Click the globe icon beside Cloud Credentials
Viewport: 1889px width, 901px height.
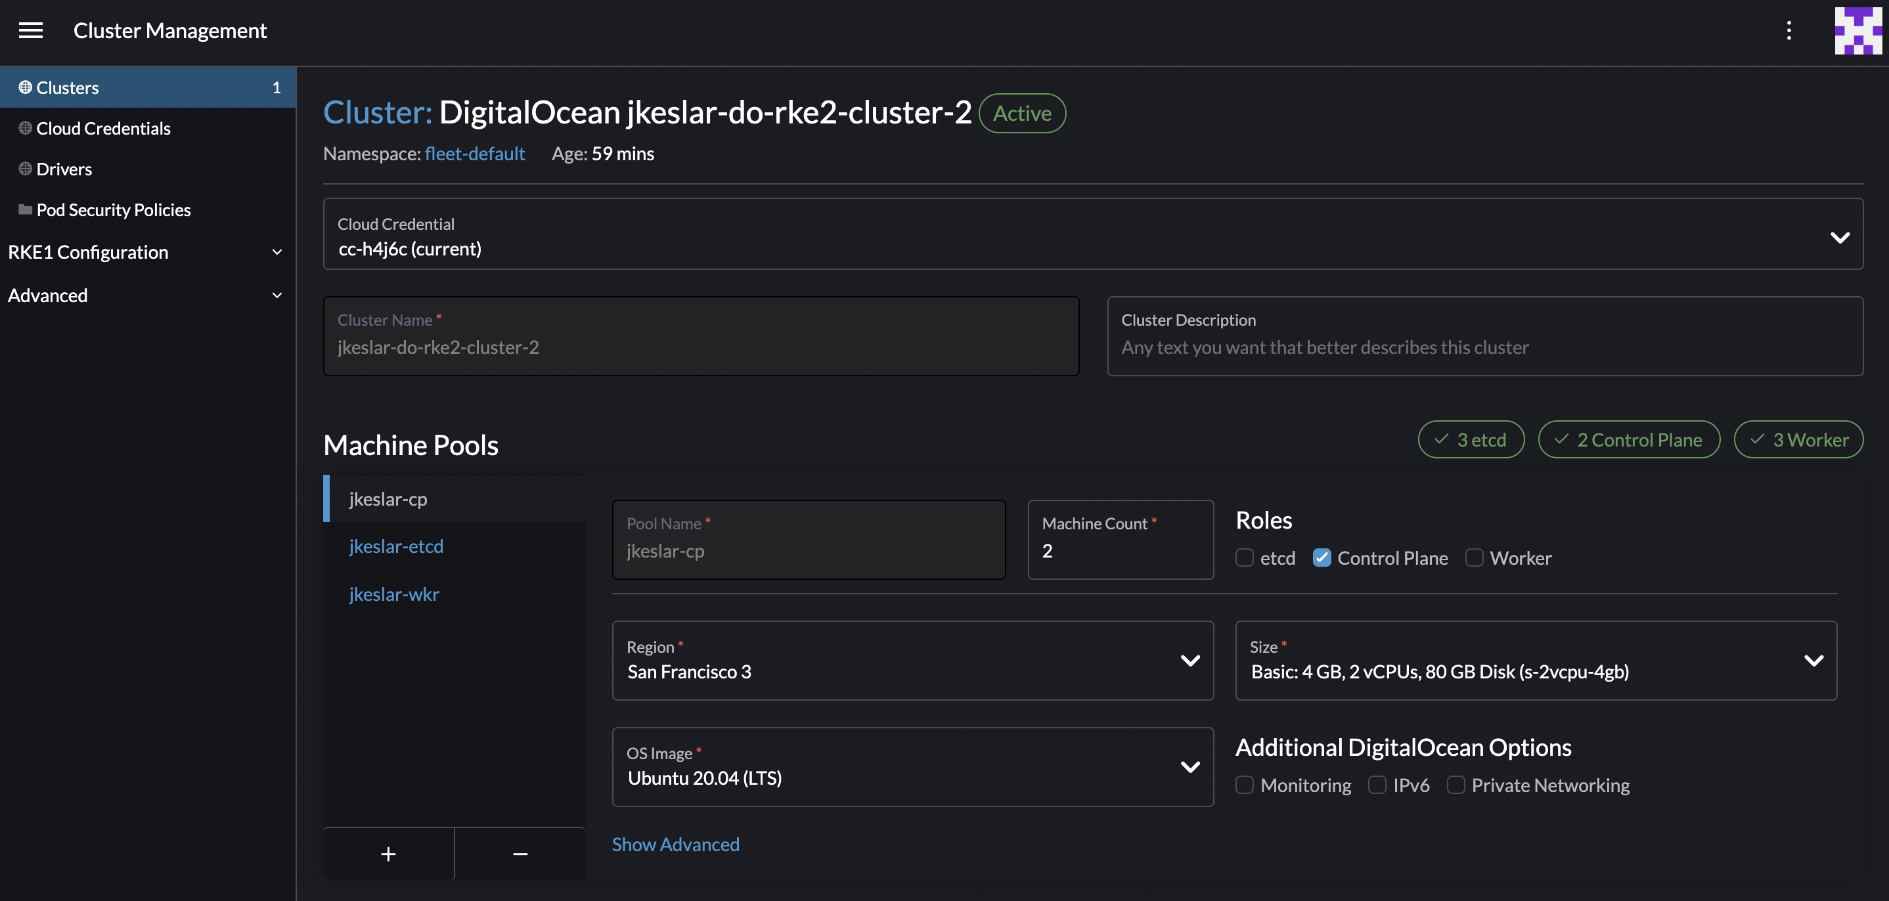pos(24,127)
